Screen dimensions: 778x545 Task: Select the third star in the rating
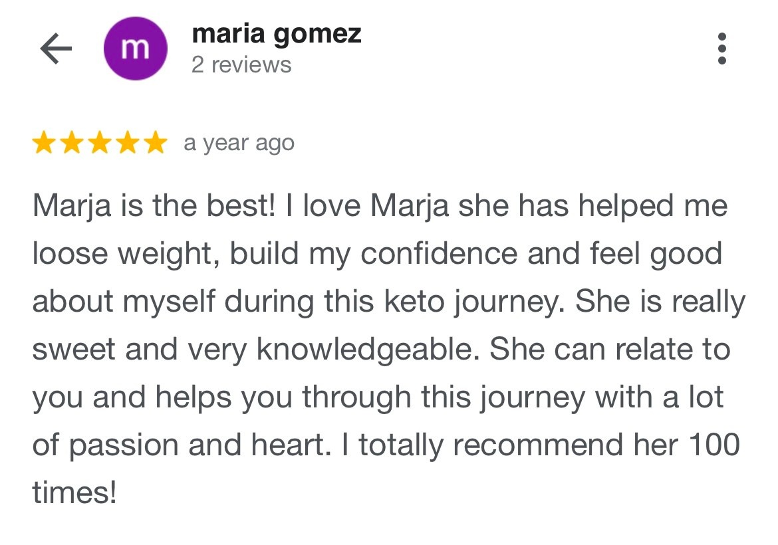(x=100, y=143)
